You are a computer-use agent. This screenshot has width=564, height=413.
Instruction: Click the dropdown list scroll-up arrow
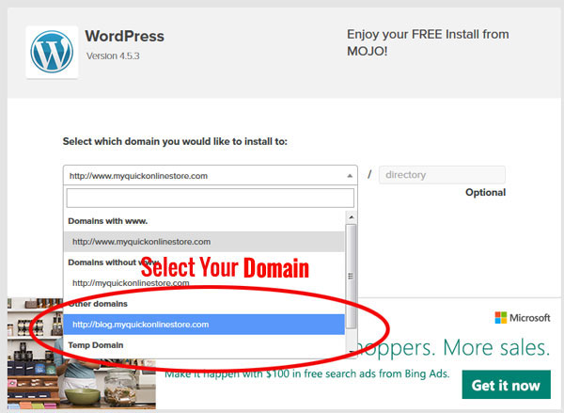351,217
